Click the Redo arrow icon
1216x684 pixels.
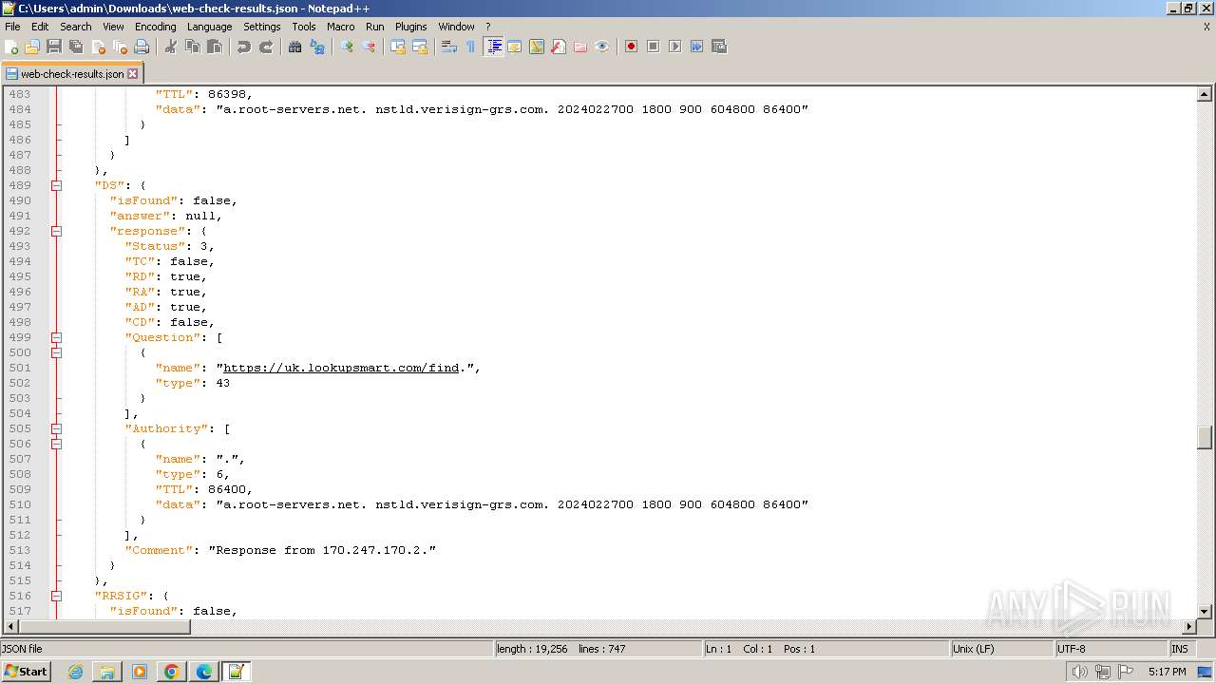pyautogui.click(x=266, y=47)
